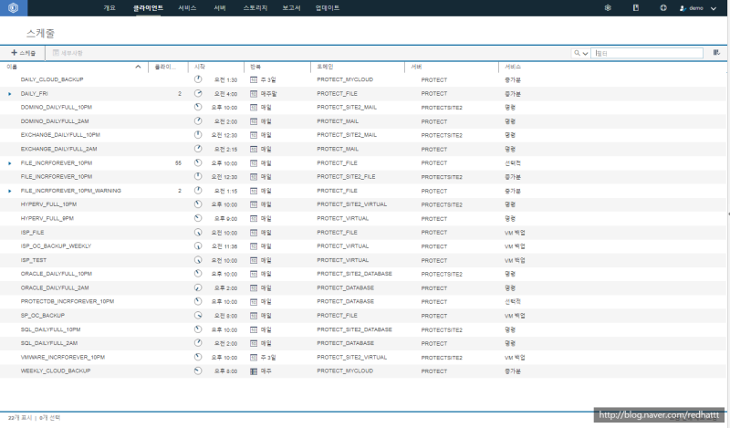Click the calendar icon for EXCHANGE_DAILYFULL_10PM
The height and width of the screenshot is (428, 730).
254,136
